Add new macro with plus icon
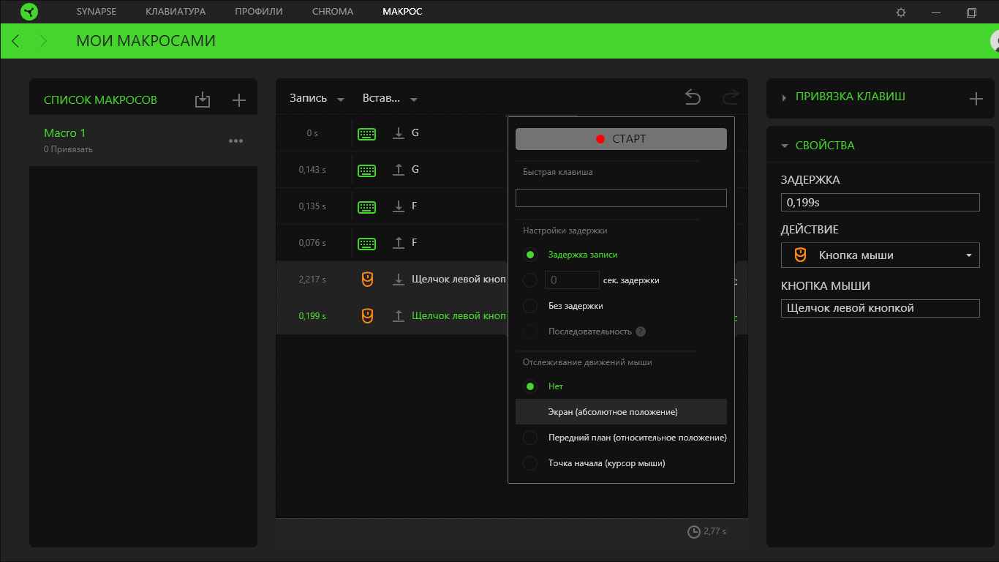Screen dimensions: 999x562 click(x=238, y=100)
